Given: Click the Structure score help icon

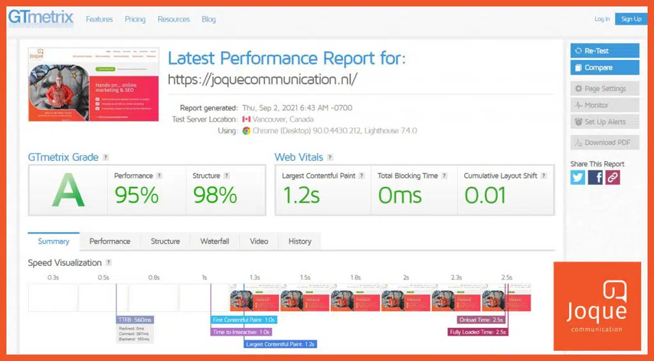Looking at the screenshot, I should 227,175.
